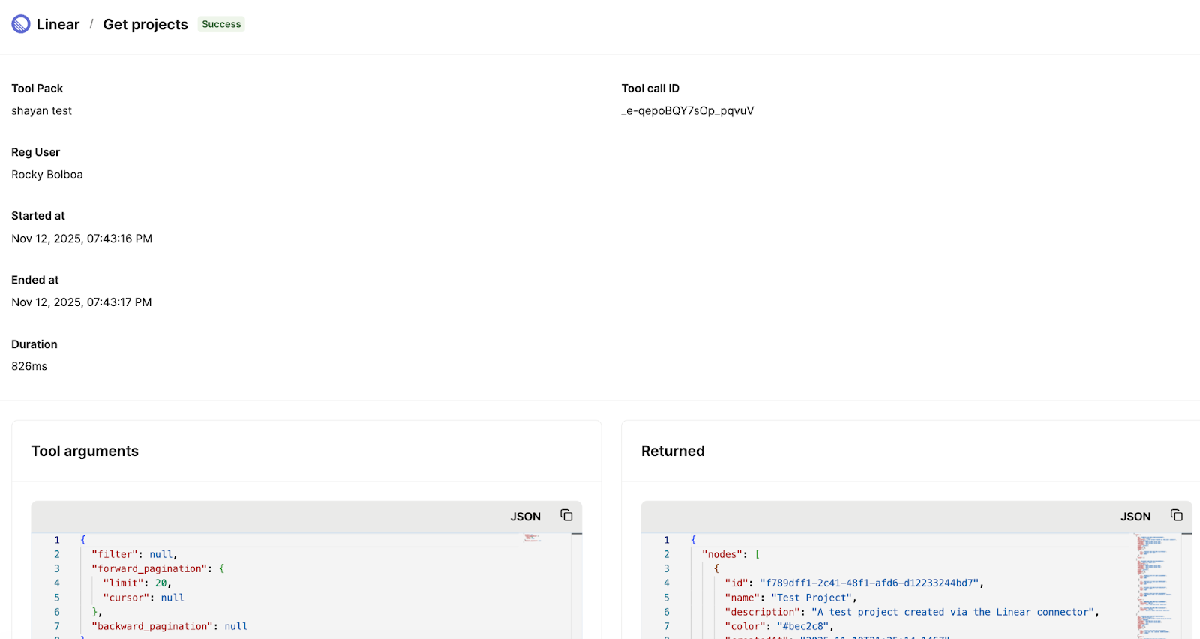
Task: Click the "cursor": null line
Action: [x=143, y=598]
